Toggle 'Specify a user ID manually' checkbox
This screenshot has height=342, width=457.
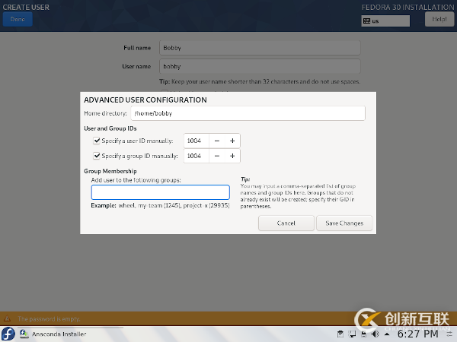[x=97, y=141]
